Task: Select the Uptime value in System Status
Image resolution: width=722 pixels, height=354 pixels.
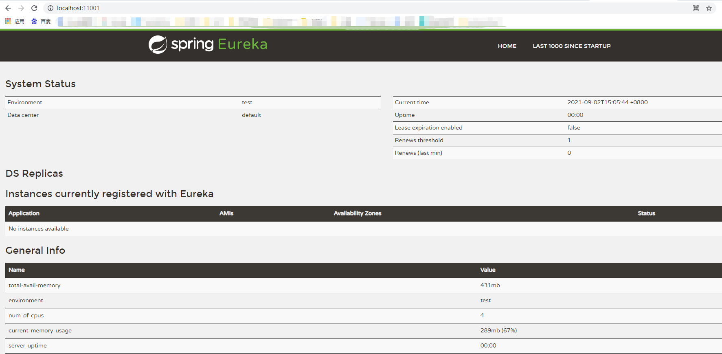Action: [x=575, y=115]
